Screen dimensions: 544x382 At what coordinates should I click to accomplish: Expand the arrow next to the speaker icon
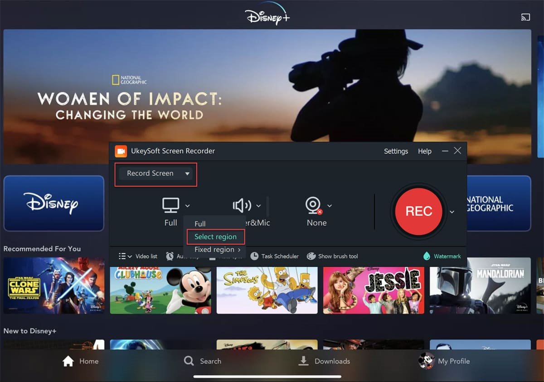[258, 206]
